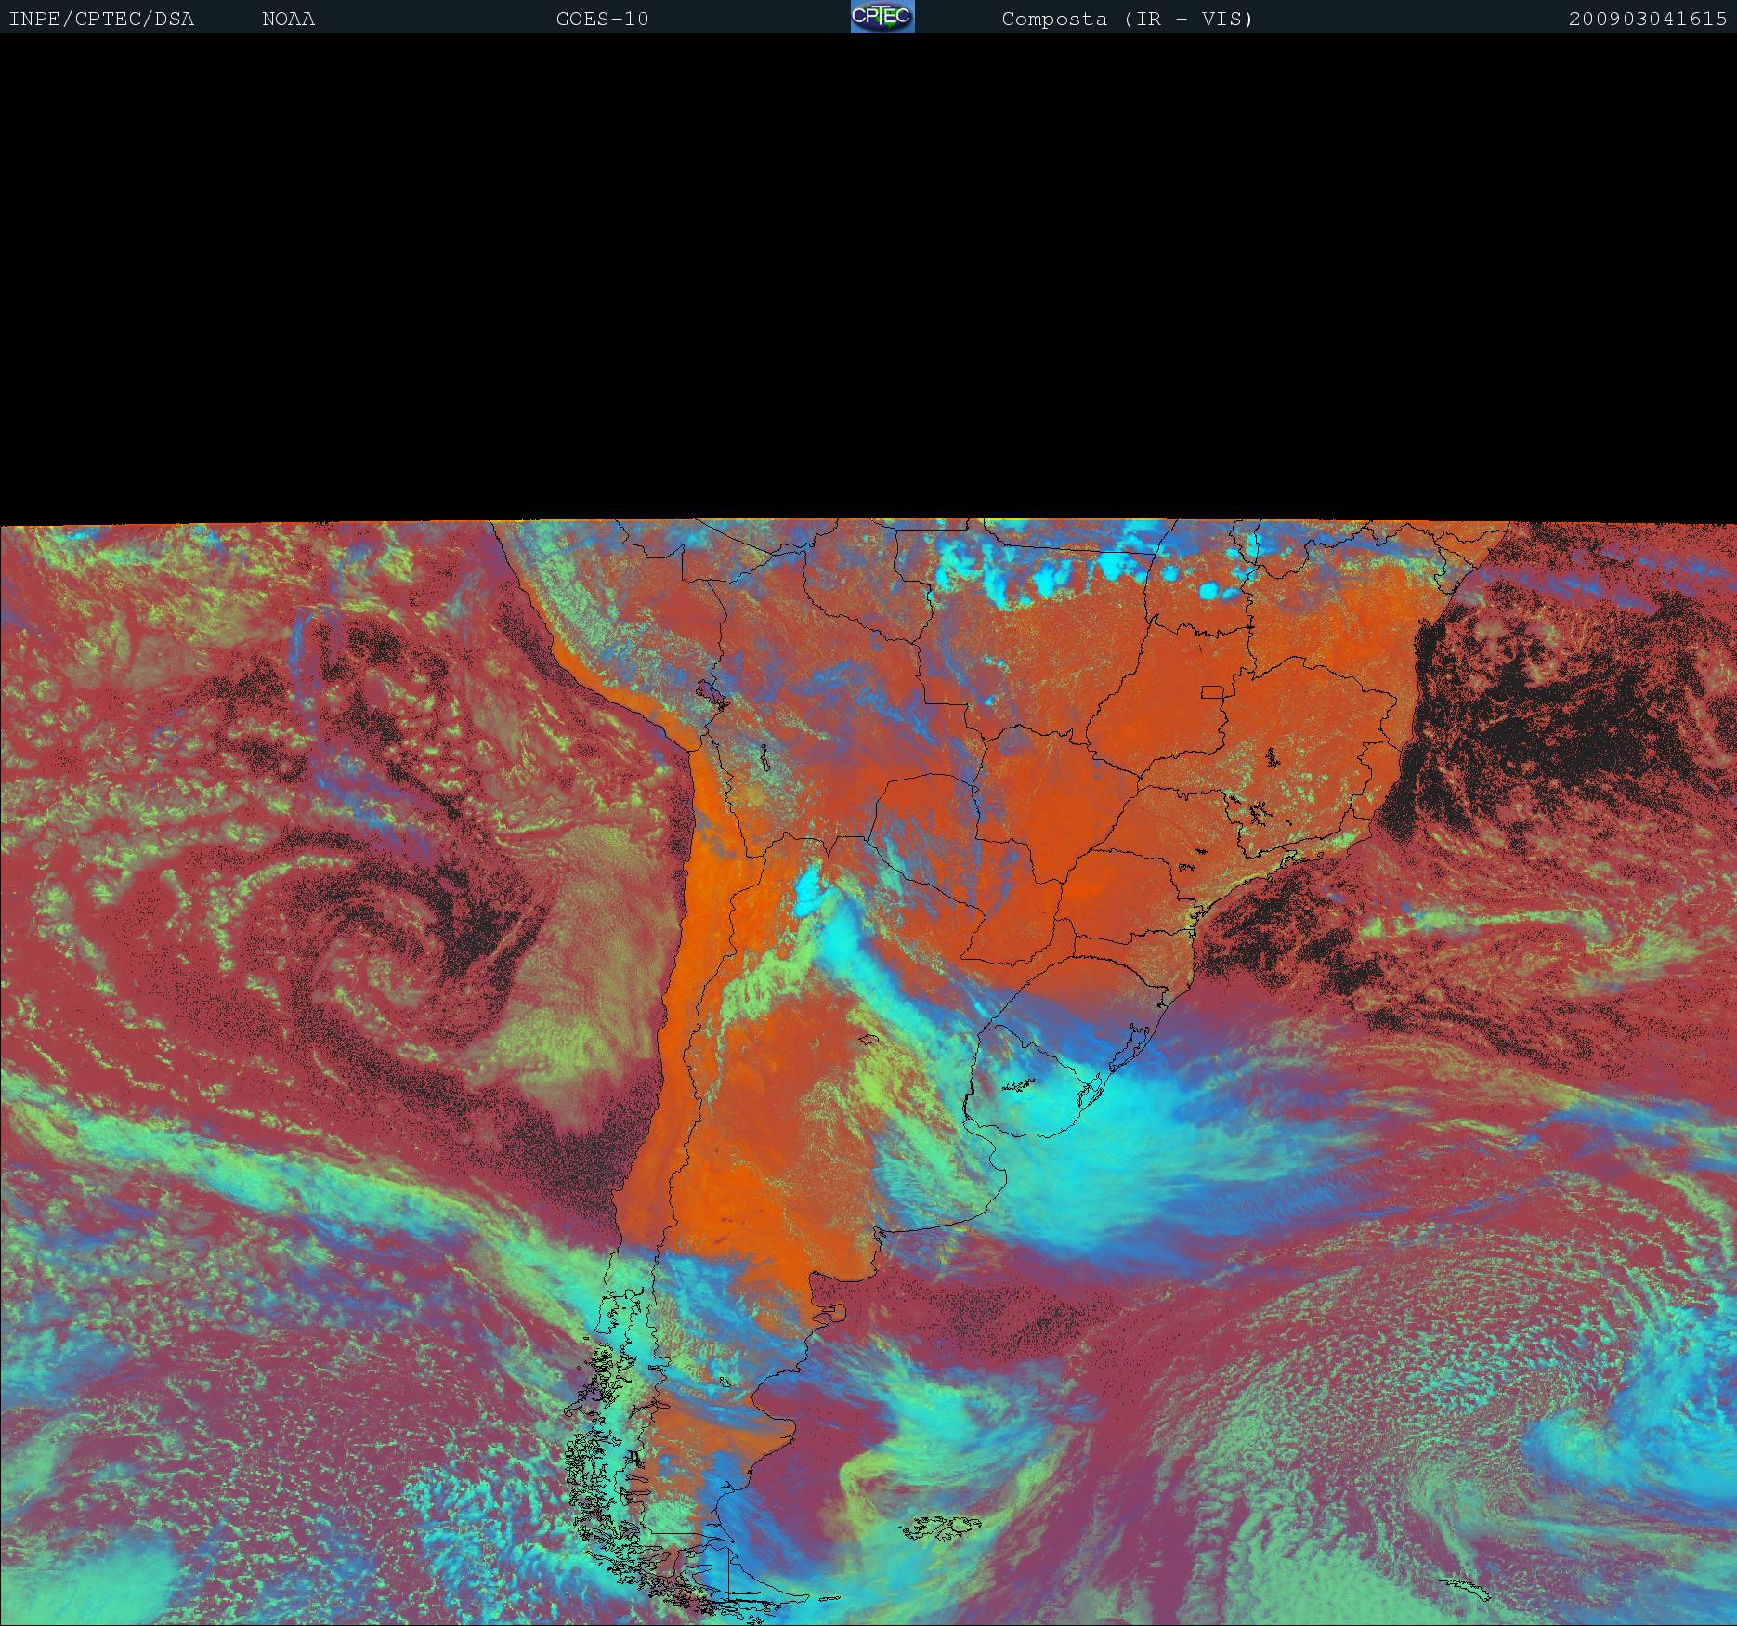
Task: Click the Composta (IR - VIS) title
Action: coord(1128,20)
